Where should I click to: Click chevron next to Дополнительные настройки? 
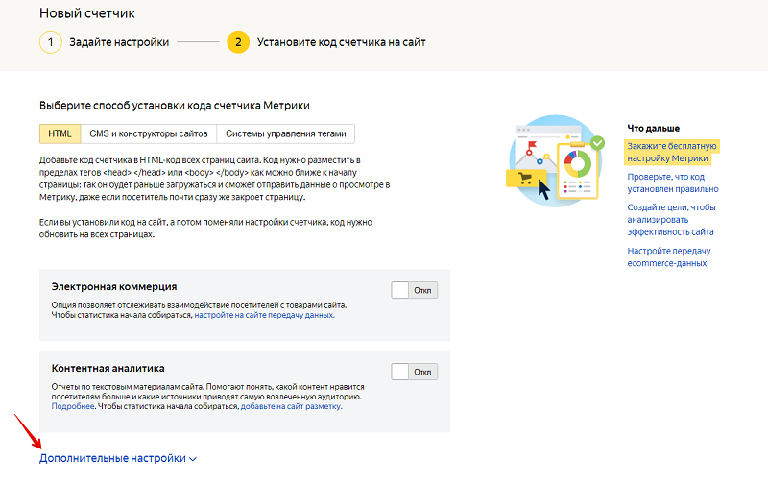pyautogui.click(x=193, y=459)
